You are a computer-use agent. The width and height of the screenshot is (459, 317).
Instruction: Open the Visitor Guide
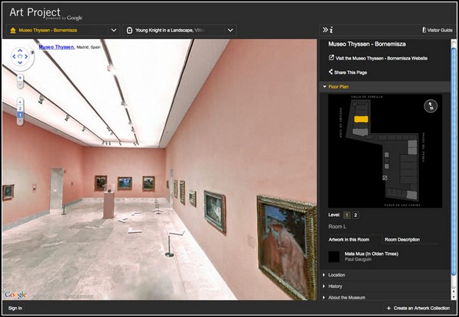[x=438, y=30]
